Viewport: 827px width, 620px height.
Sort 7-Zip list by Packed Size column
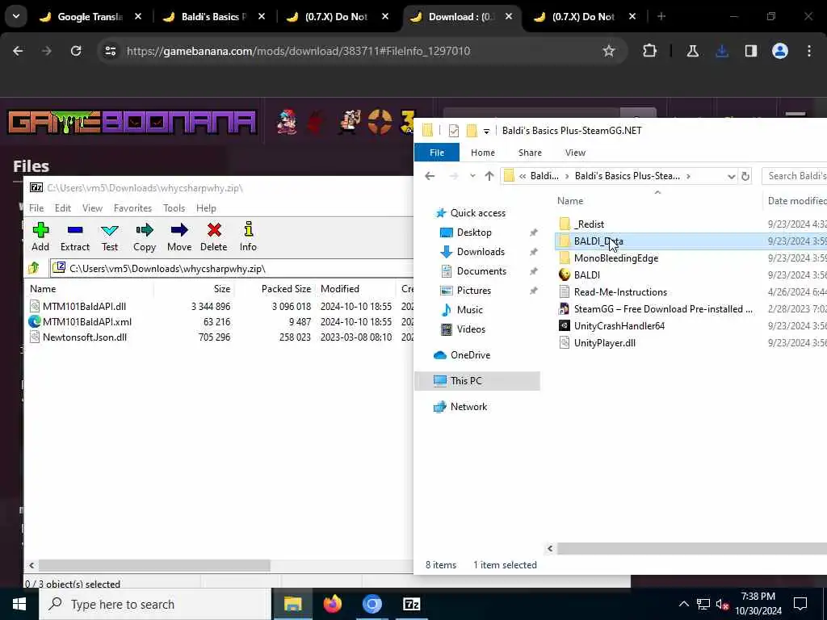[287, 289]
